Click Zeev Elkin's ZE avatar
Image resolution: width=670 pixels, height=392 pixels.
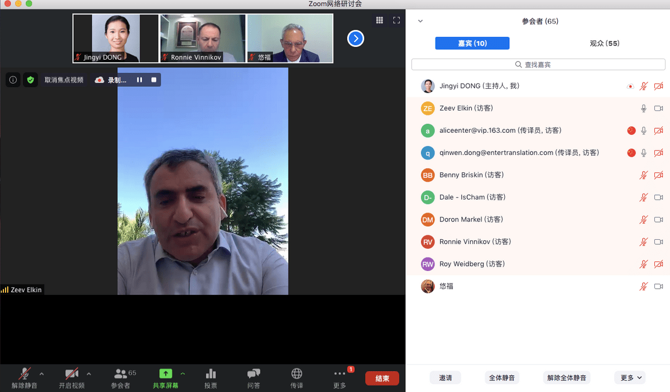pyautogui.click(x=428, y=108)
